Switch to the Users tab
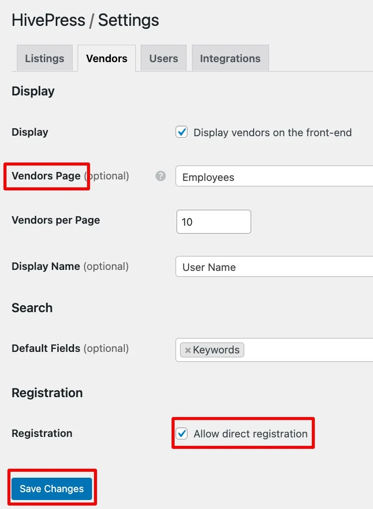 coord(163,58)
